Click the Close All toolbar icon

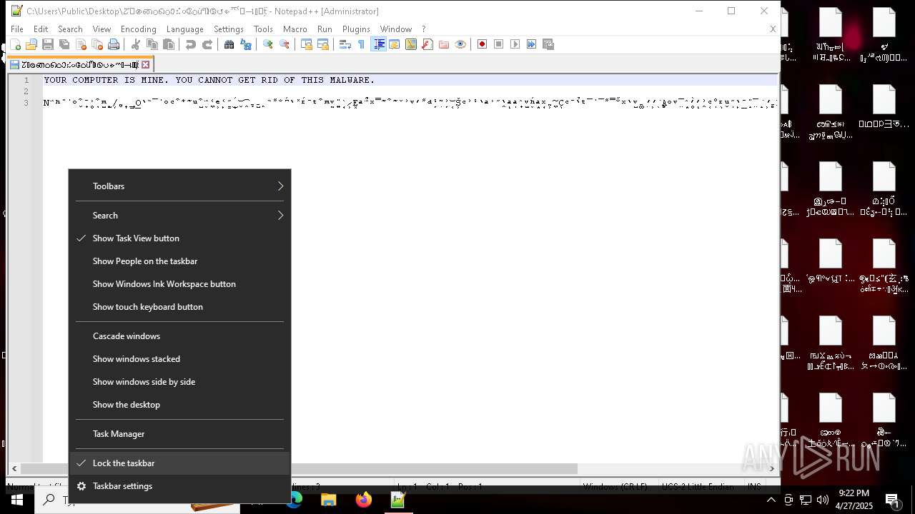click(97, 44)
